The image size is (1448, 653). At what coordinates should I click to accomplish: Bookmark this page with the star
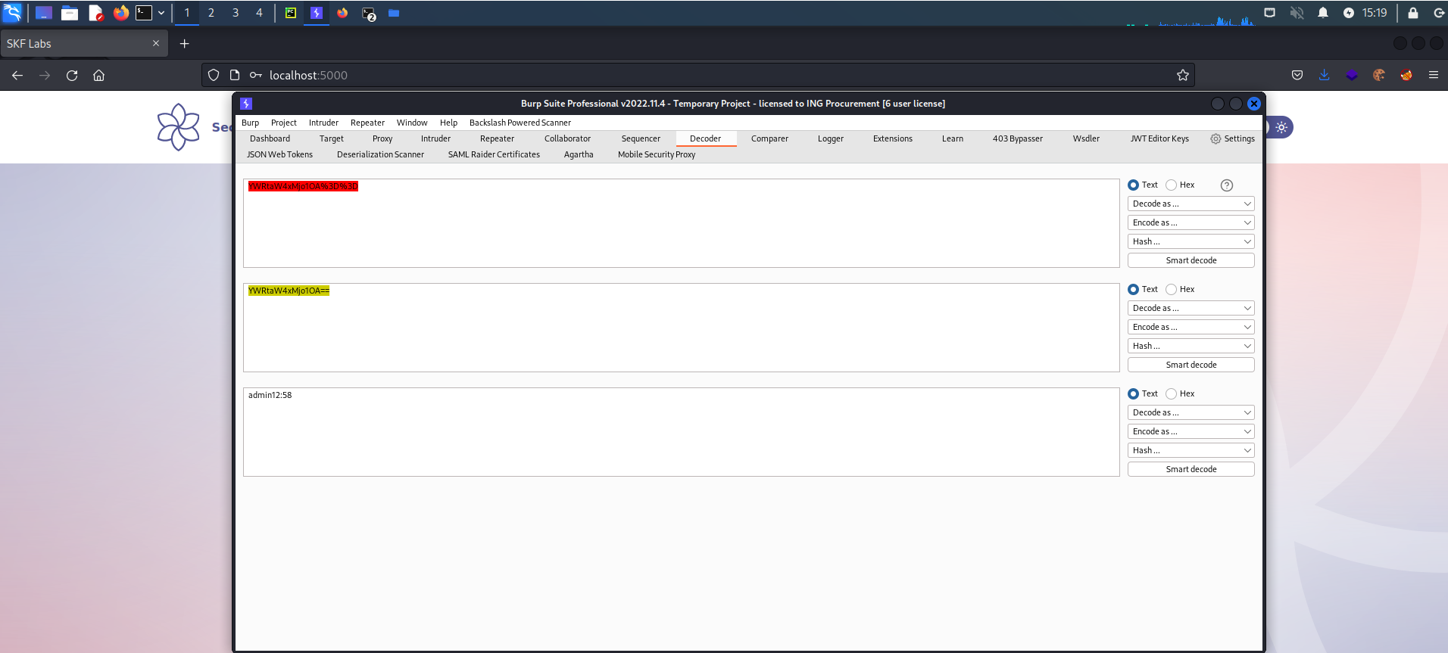1182,75
